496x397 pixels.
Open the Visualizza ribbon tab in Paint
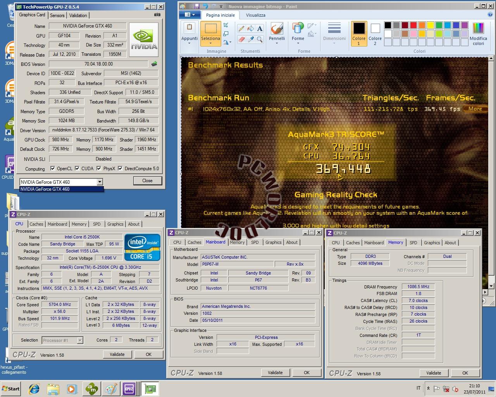256,15
